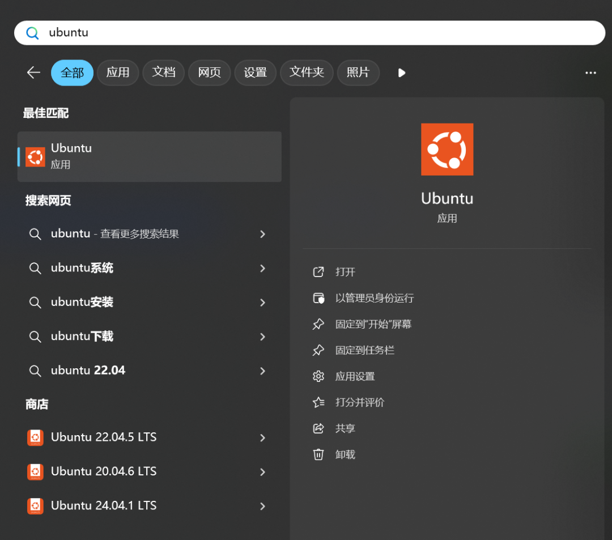Go back using the left arrow
Image resolution: width=612 pixels, height=540 pixels.
tap(33, 73)
